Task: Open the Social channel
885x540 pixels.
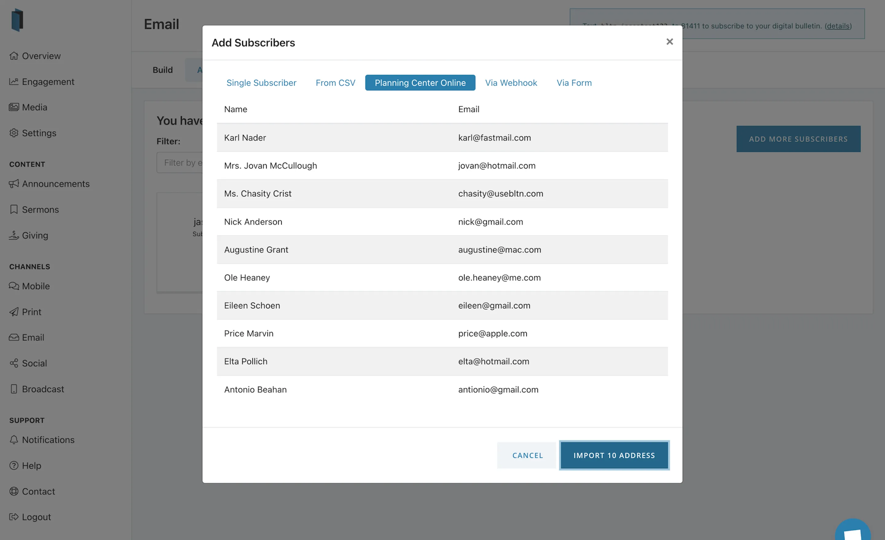Action: click(34, 363)
